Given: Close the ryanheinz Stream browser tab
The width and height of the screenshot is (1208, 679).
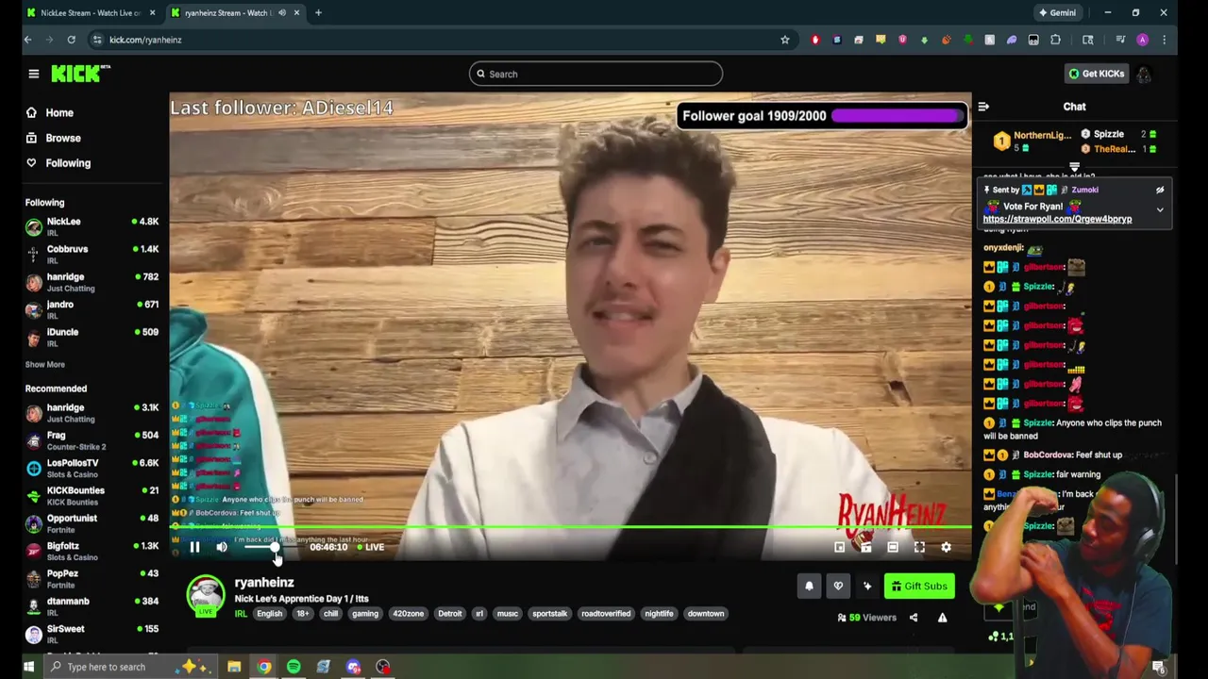Looking at the screenshot, I should coord(296,13).
